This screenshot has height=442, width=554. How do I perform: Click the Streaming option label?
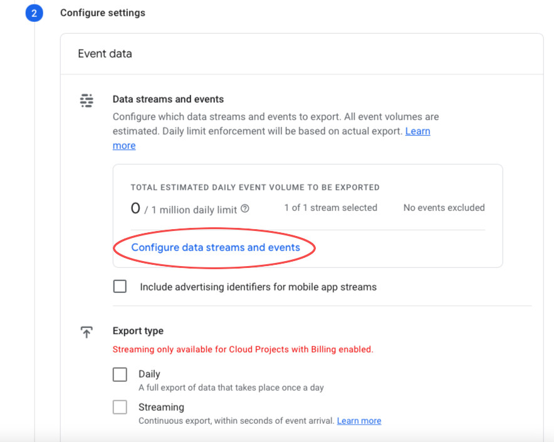(x=161, y=407)
